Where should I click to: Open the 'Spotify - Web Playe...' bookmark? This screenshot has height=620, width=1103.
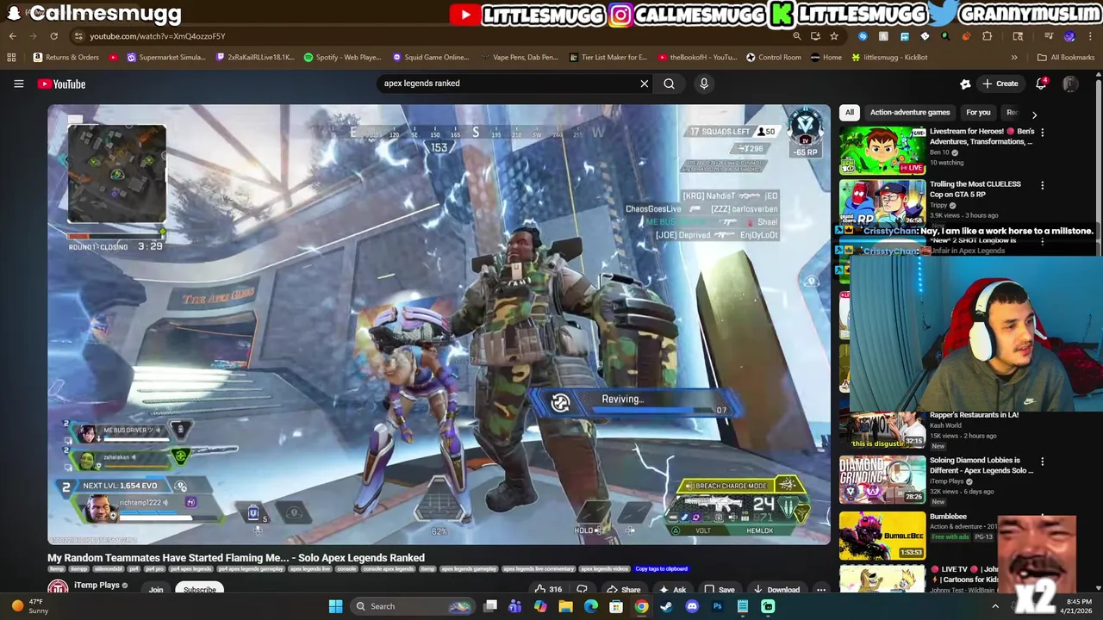pos(343,58)
